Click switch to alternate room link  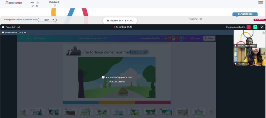point(27,20)
